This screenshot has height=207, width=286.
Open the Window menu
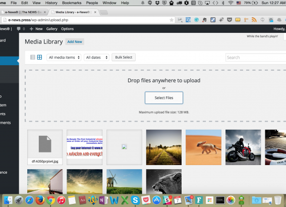(109, 3)
